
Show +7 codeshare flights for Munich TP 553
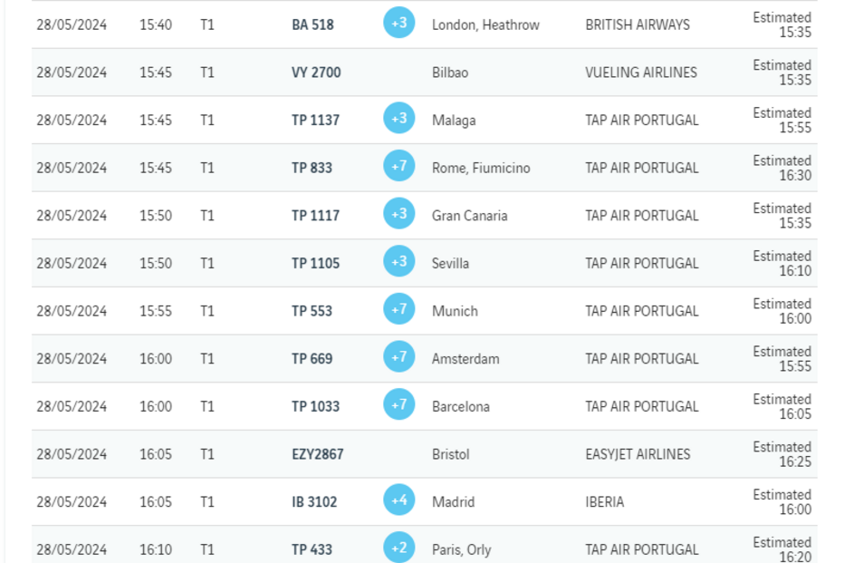coord(399,309)
